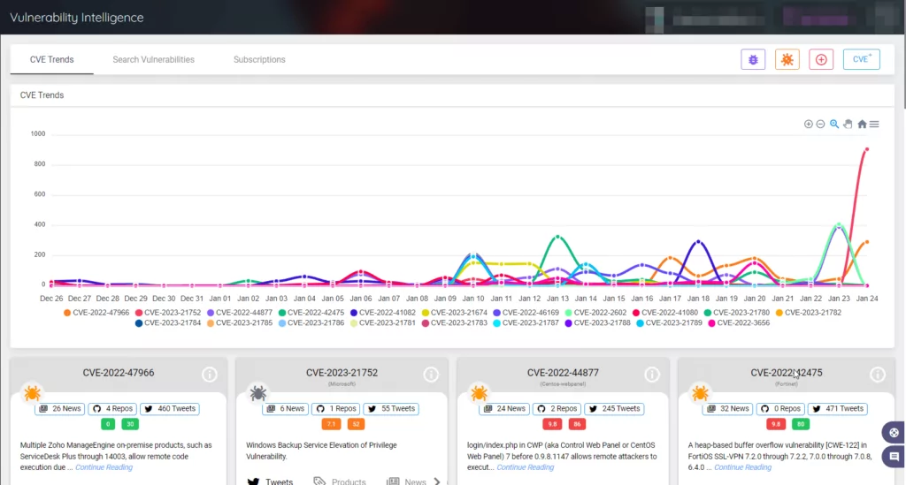Click the Jan 24 peak data point
906x485 pixels.
coord(867,149)
